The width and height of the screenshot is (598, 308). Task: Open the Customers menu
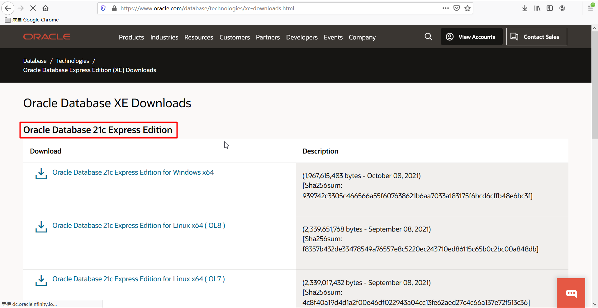point(235,37)
